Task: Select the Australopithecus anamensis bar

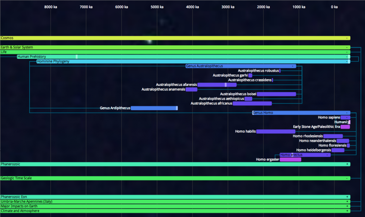Action: click(191, 89)
